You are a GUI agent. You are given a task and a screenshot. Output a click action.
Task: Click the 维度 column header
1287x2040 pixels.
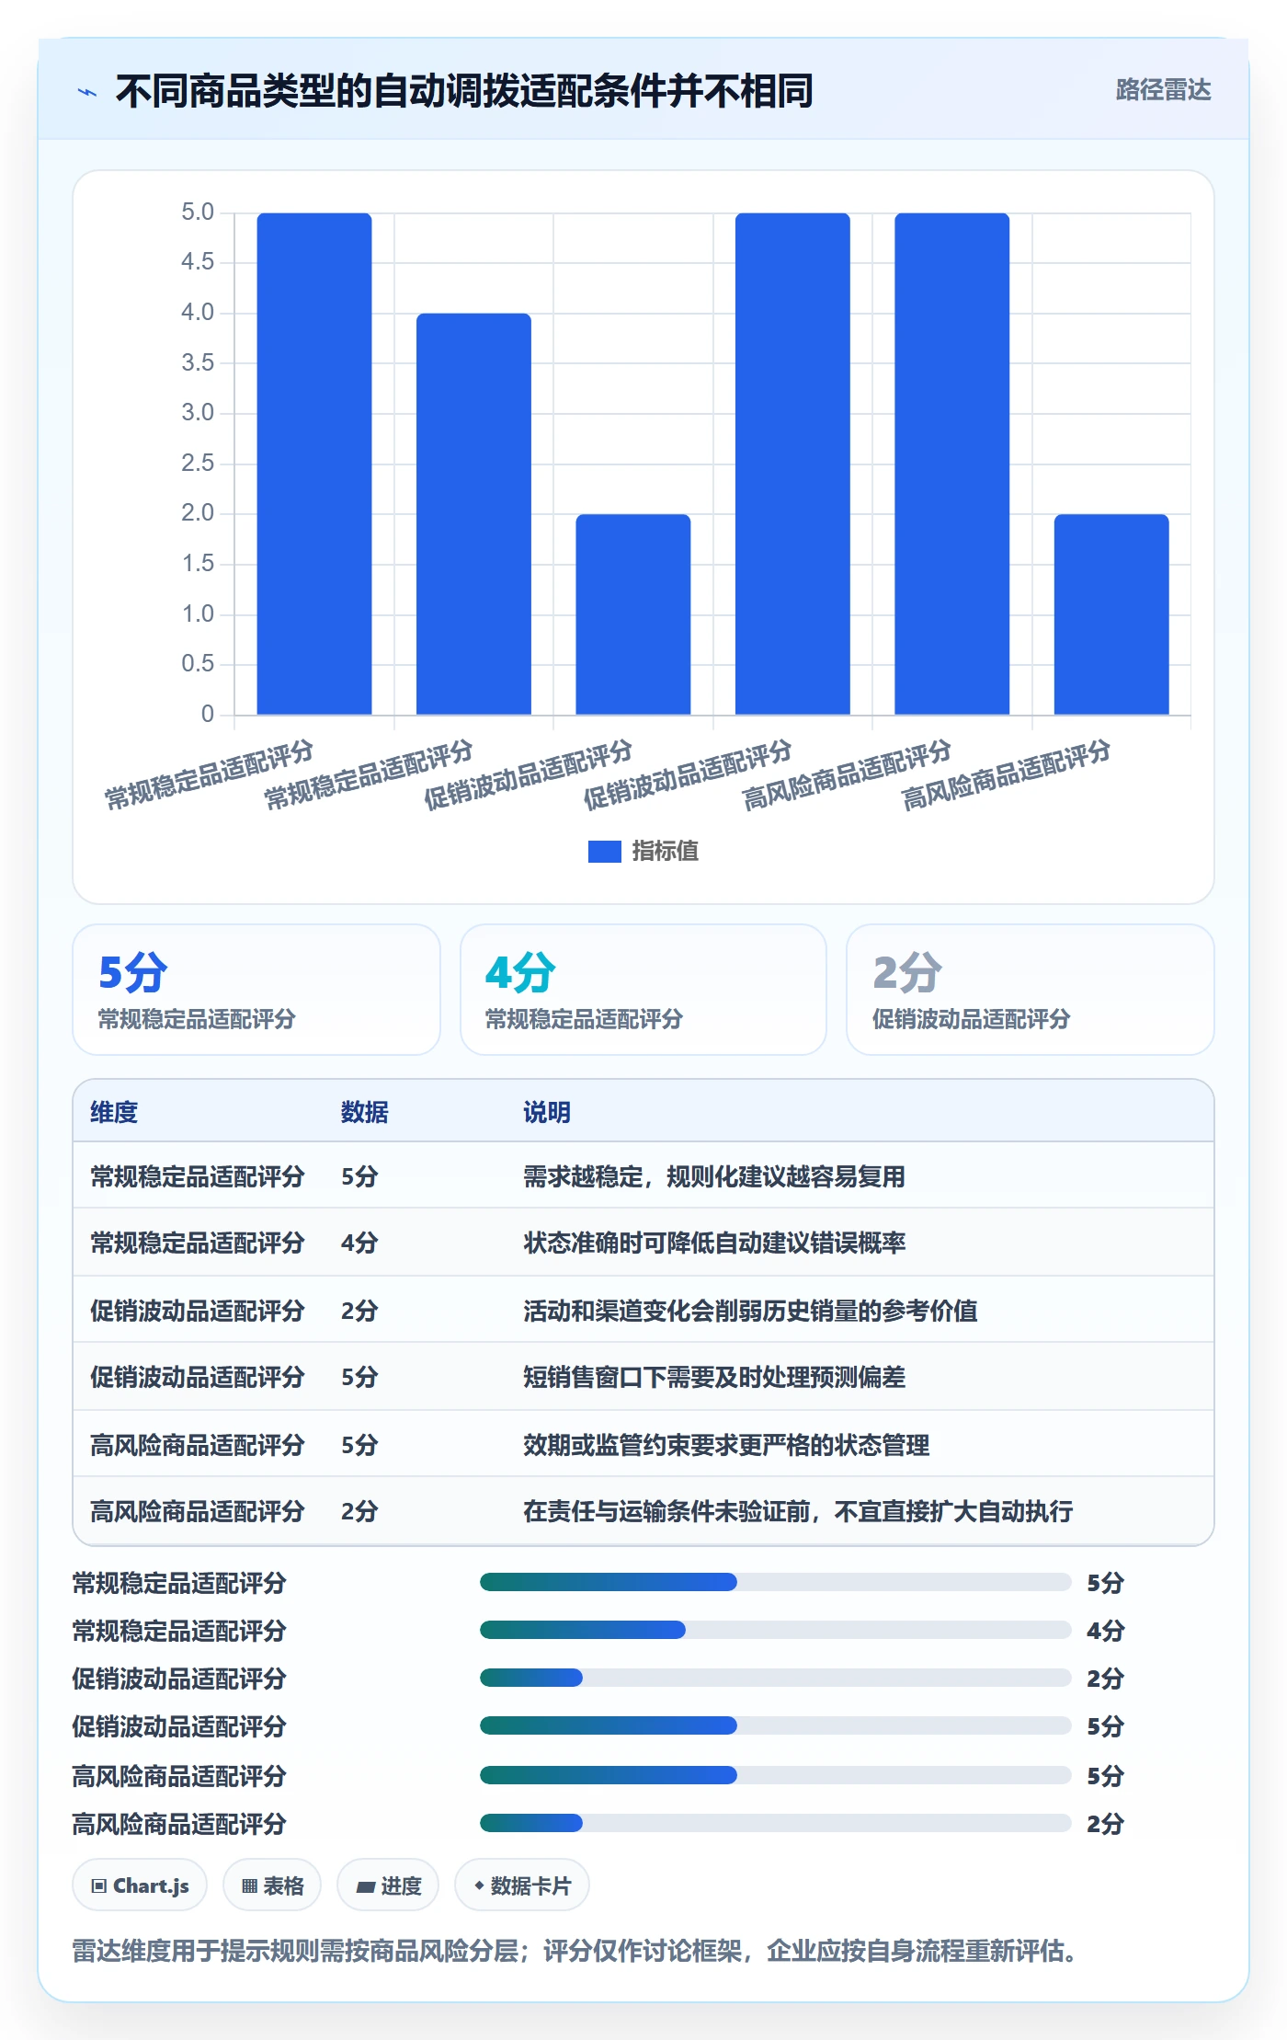coord(114,1112)
